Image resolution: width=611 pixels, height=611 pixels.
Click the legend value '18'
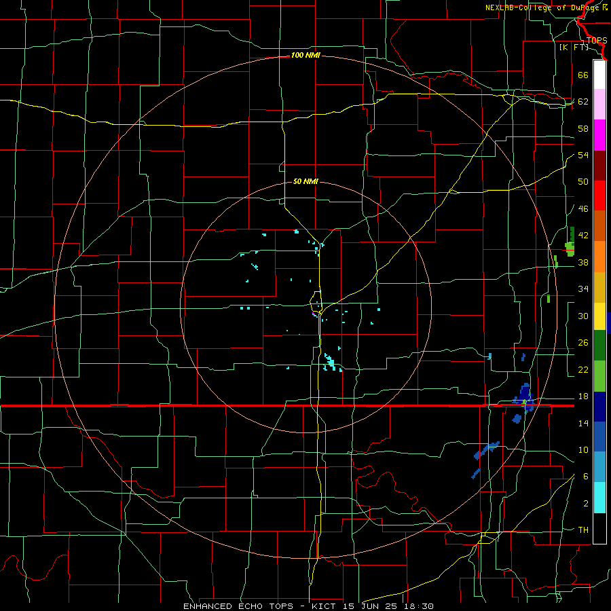click(583, 396)
